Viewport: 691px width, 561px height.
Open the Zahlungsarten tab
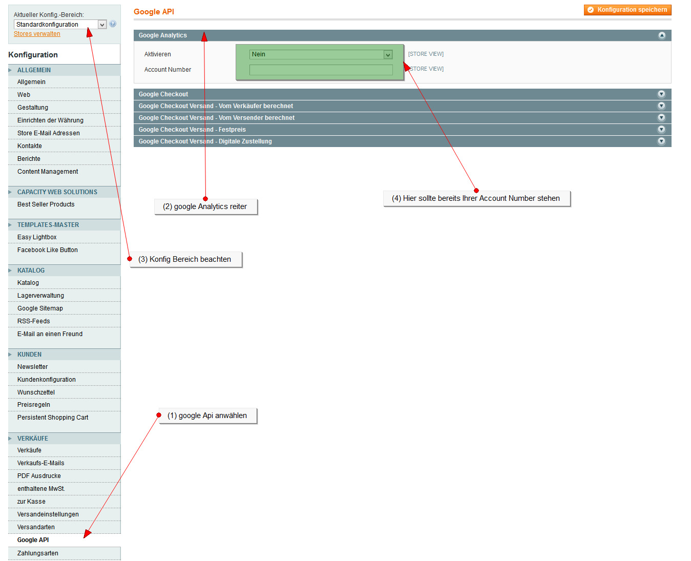(x=64, y=553)
